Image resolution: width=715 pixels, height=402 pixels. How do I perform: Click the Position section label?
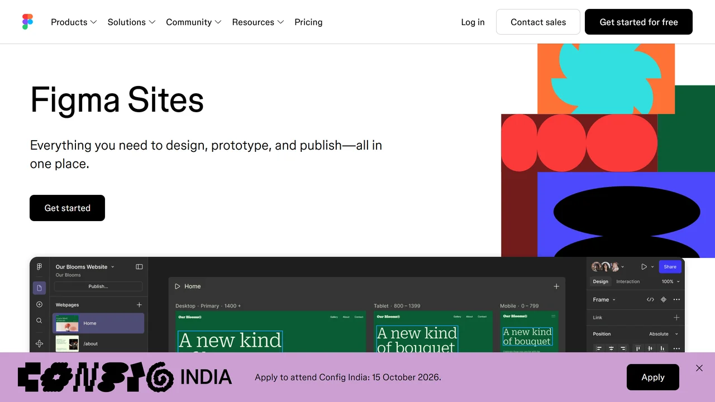602,334
